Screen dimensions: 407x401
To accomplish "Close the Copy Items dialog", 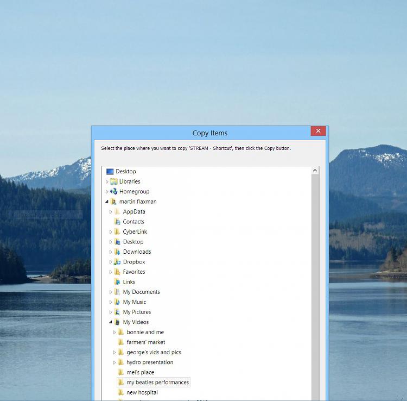I will (318, 131).
